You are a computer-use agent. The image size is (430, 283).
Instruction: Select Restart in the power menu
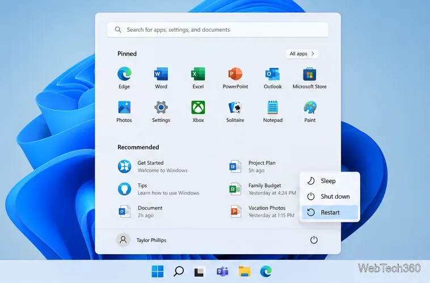[x=330, y=212]
